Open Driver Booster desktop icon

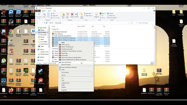[x=4, y=13]
